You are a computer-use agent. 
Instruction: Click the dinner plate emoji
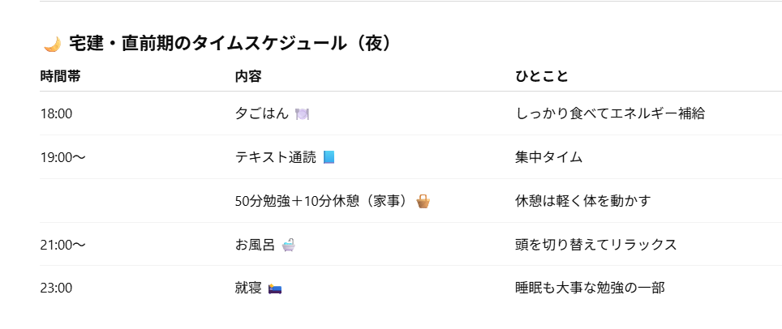302,114
